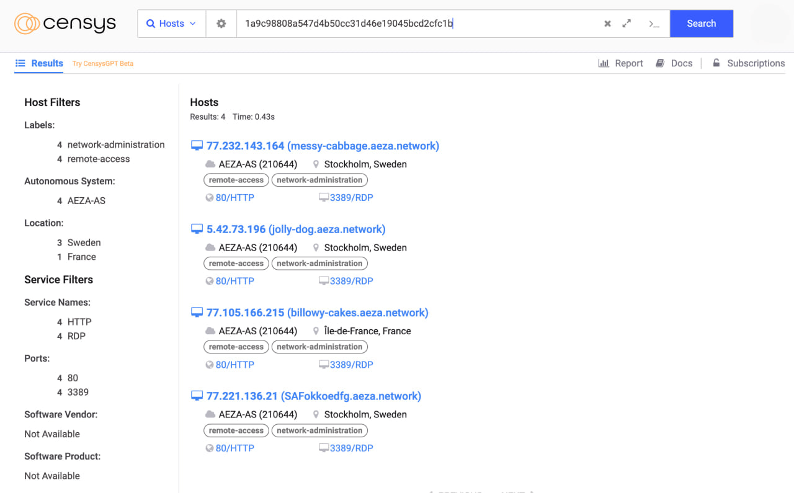Click globe icon next to SAFokkoedfg 80/HTTP

pos(210,448)
